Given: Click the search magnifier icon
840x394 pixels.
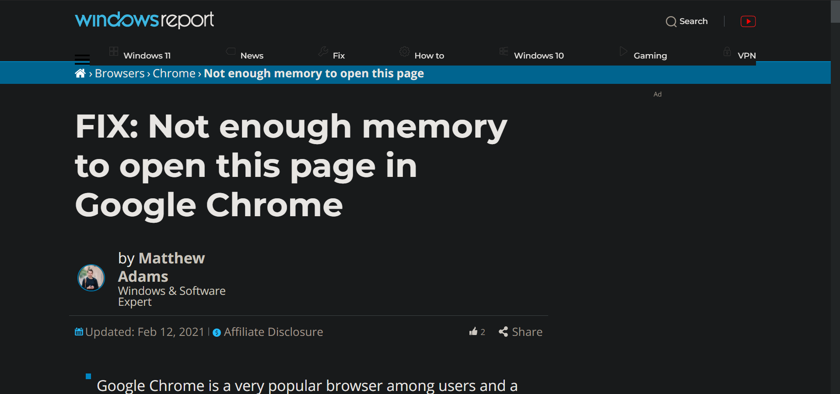Looking at the screenshot, I should pyautogui.click(x=671, y=21).
